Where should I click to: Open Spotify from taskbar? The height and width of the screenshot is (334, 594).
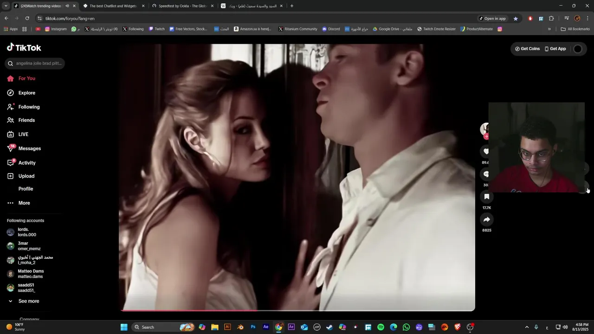point(381,327)
